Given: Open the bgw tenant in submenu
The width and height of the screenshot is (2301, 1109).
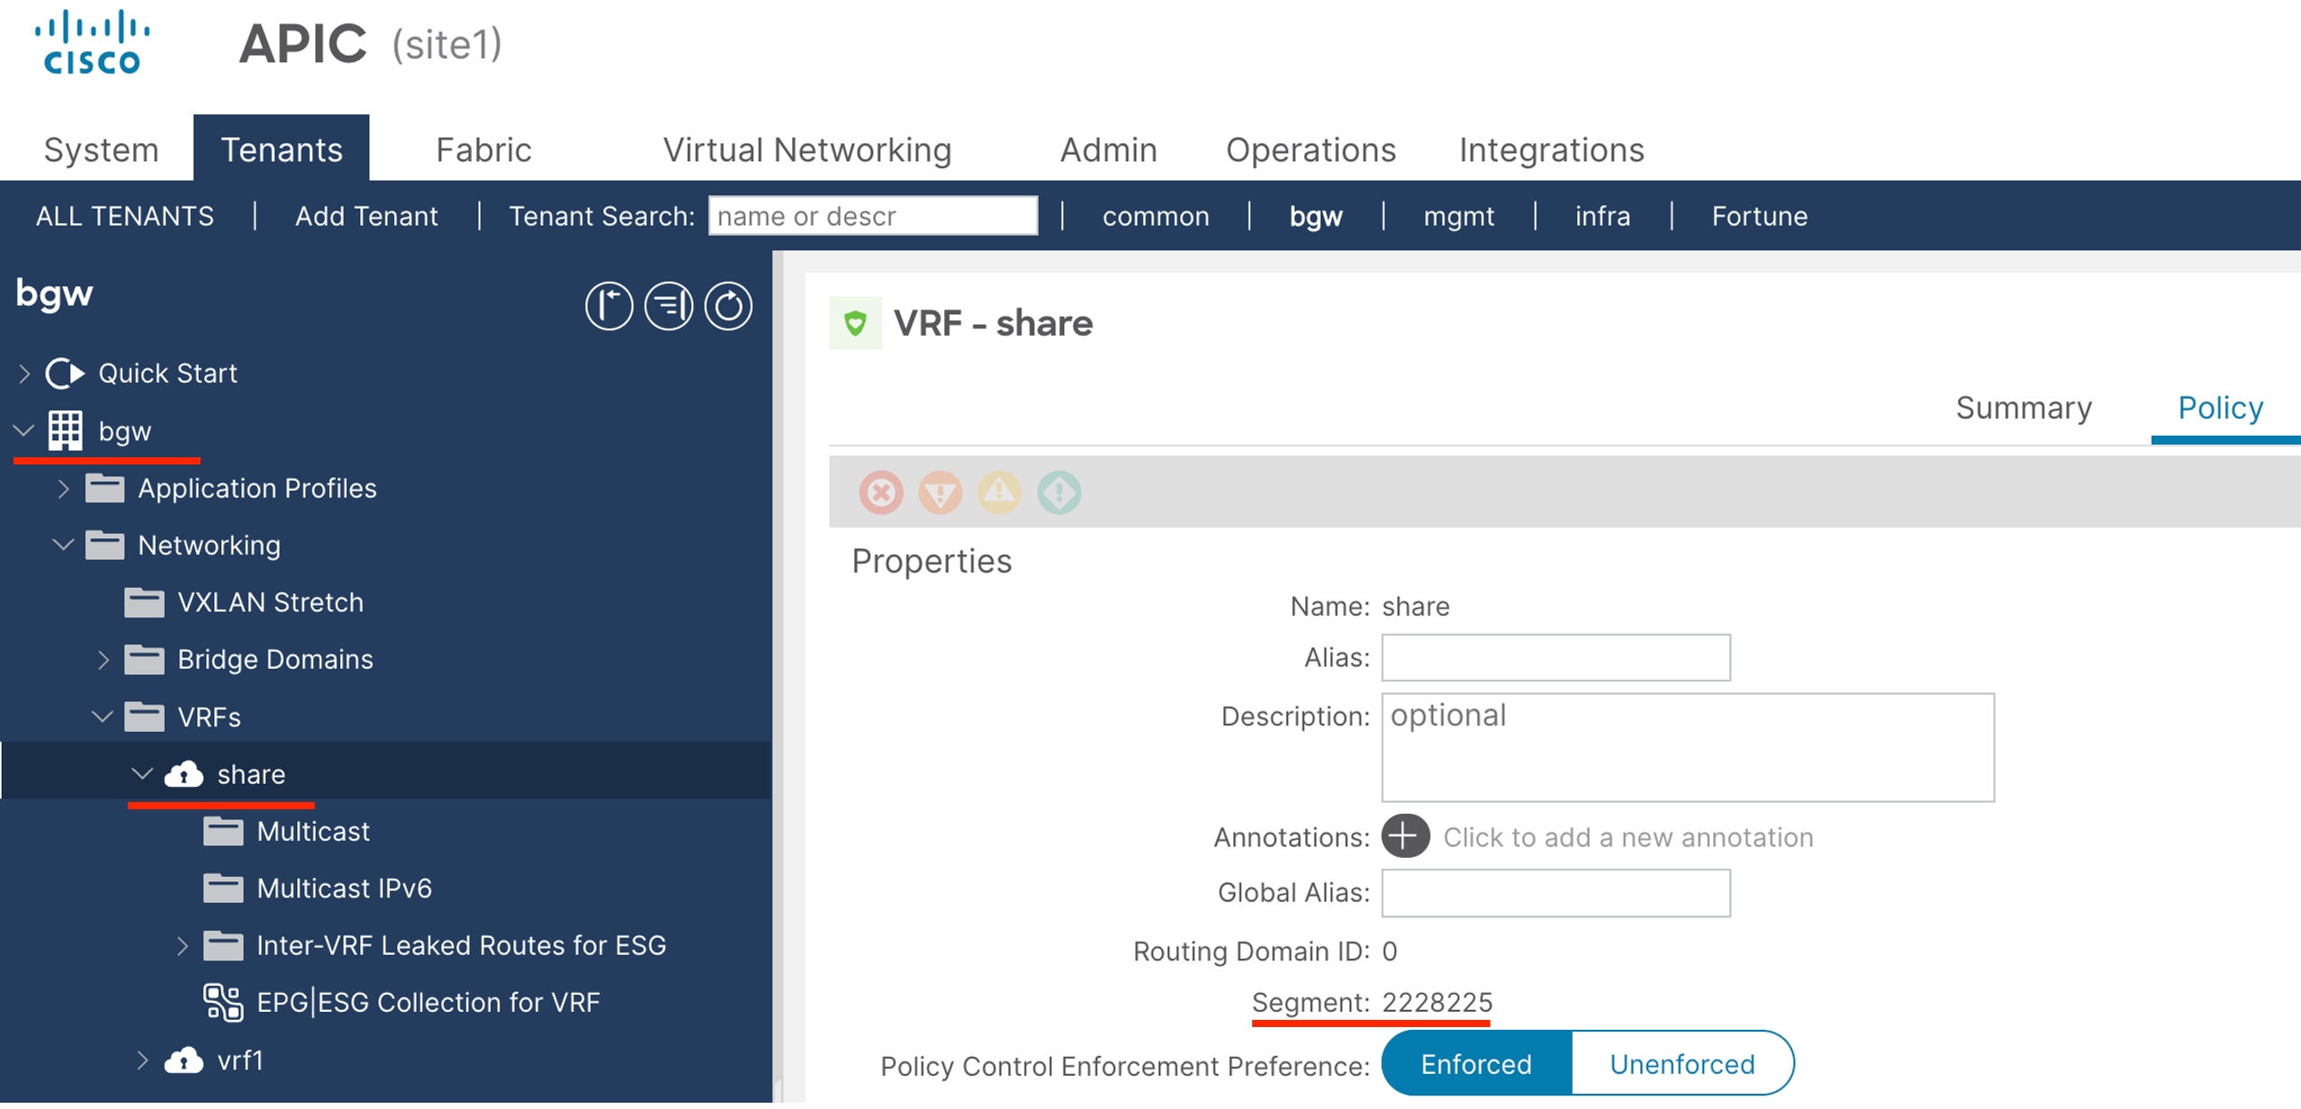Looking at the screenshot, I should pos(1315,216).
